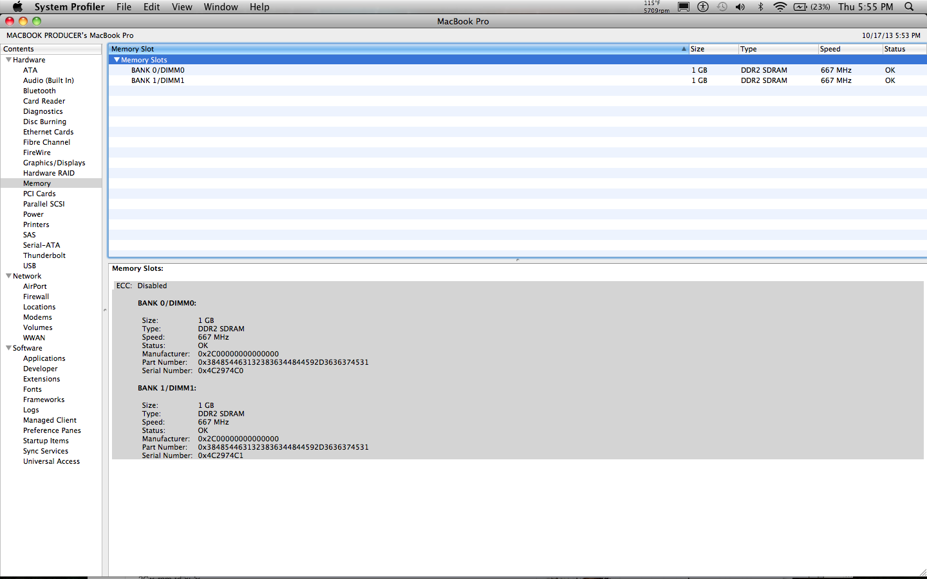Select Startup Items under Software
927x579 pixels.
pos(46,441)
